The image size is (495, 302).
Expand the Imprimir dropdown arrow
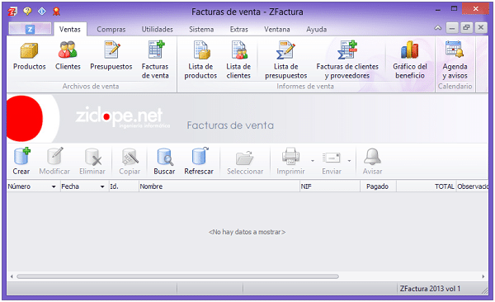point(313,161)
